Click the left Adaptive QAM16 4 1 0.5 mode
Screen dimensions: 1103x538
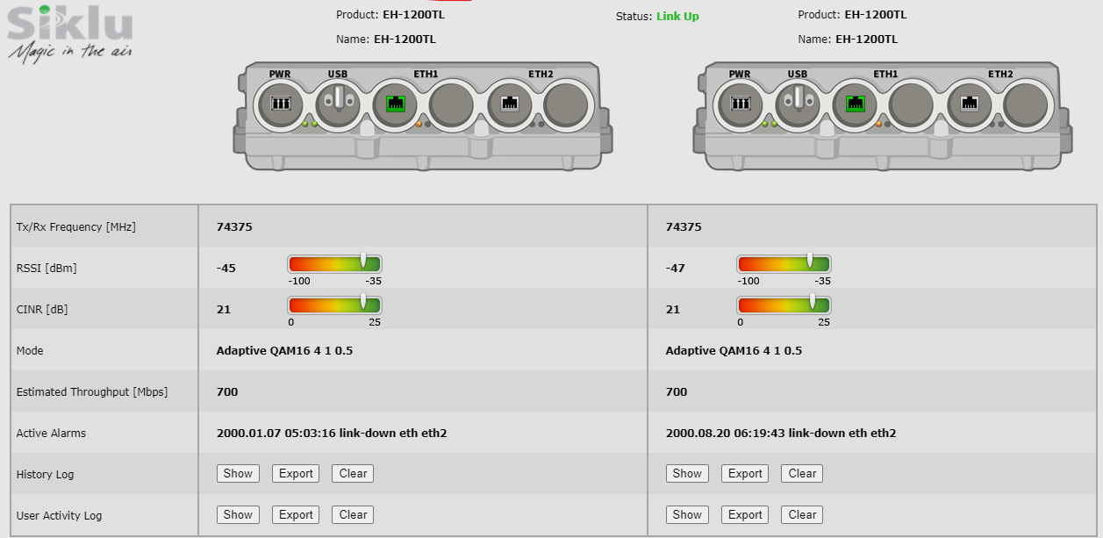click(284, 351)
